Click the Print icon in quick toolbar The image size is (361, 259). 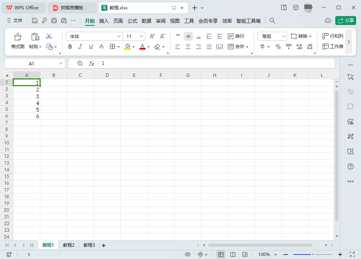click(x=54, y=21)
